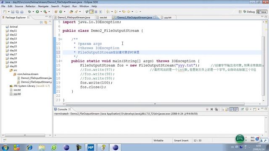This screenshot has height=151, width=269.
Task: Open the dropdown arrow next to New icon
Action: 8,12
